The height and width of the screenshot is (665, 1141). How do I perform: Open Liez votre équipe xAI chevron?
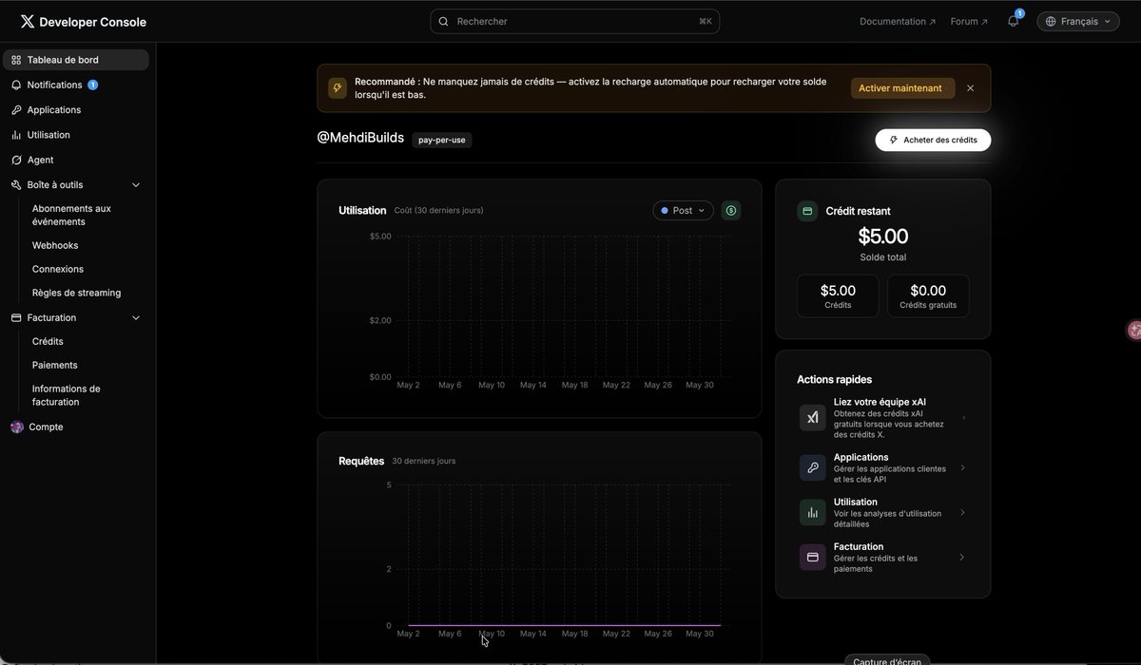pyautogui.click(x=963, y=418)
